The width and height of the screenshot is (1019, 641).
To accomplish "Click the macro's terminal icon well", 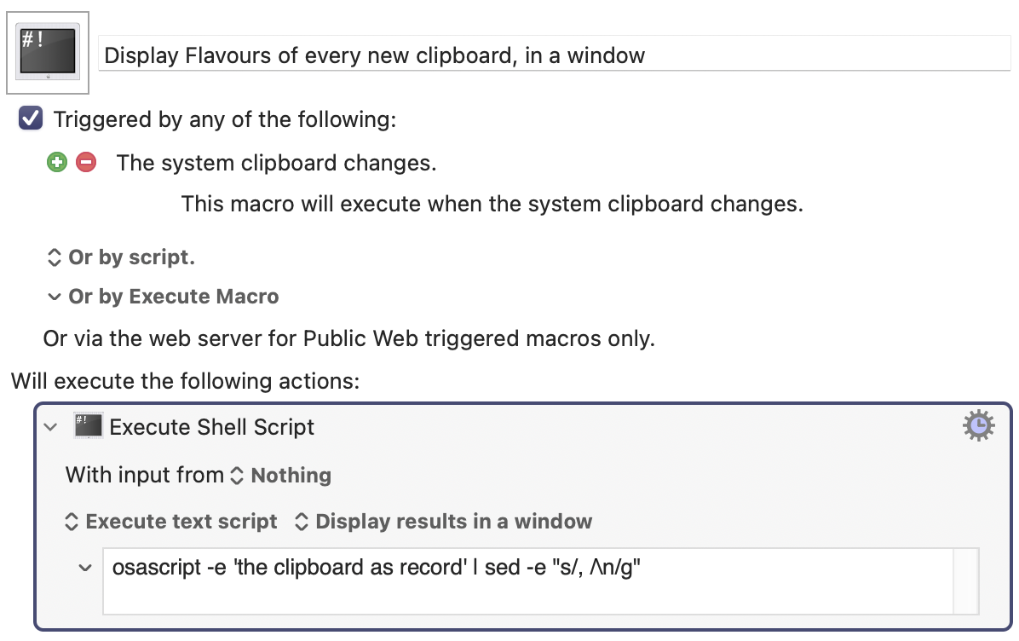I will pyautogui.click(x=48, y=53).
